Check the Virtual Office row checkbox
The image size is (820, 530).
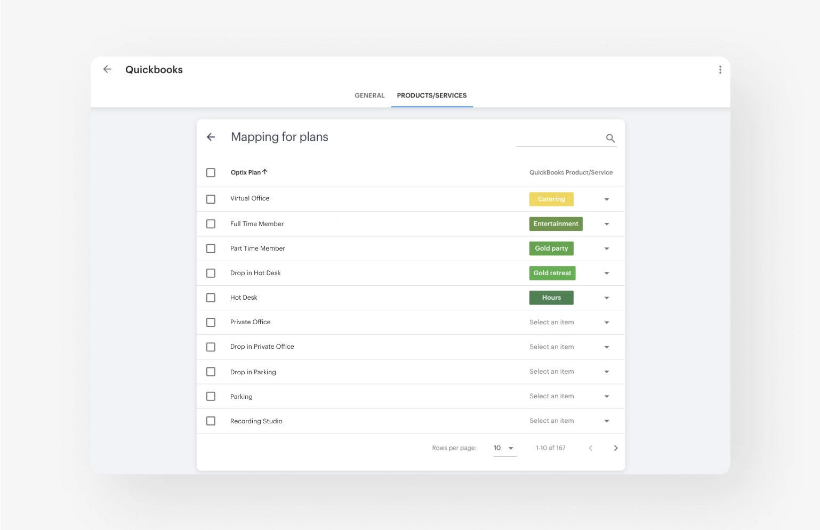(x=211, y=199)
